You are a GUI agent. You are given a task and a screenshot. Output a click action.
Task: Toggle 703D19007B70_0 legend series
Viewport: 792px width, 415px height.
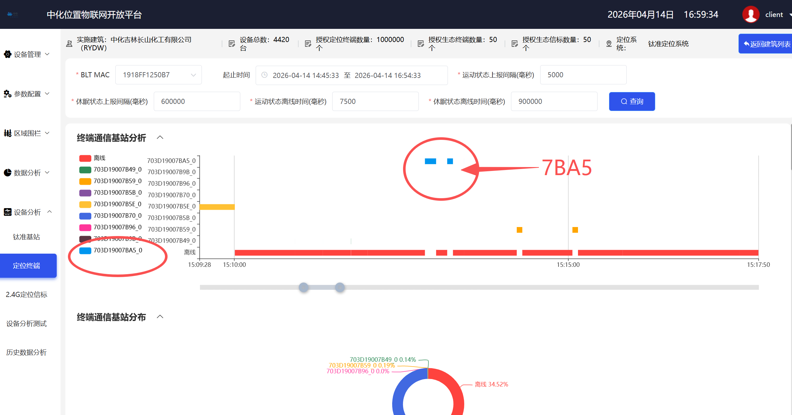tap(110, 216)
